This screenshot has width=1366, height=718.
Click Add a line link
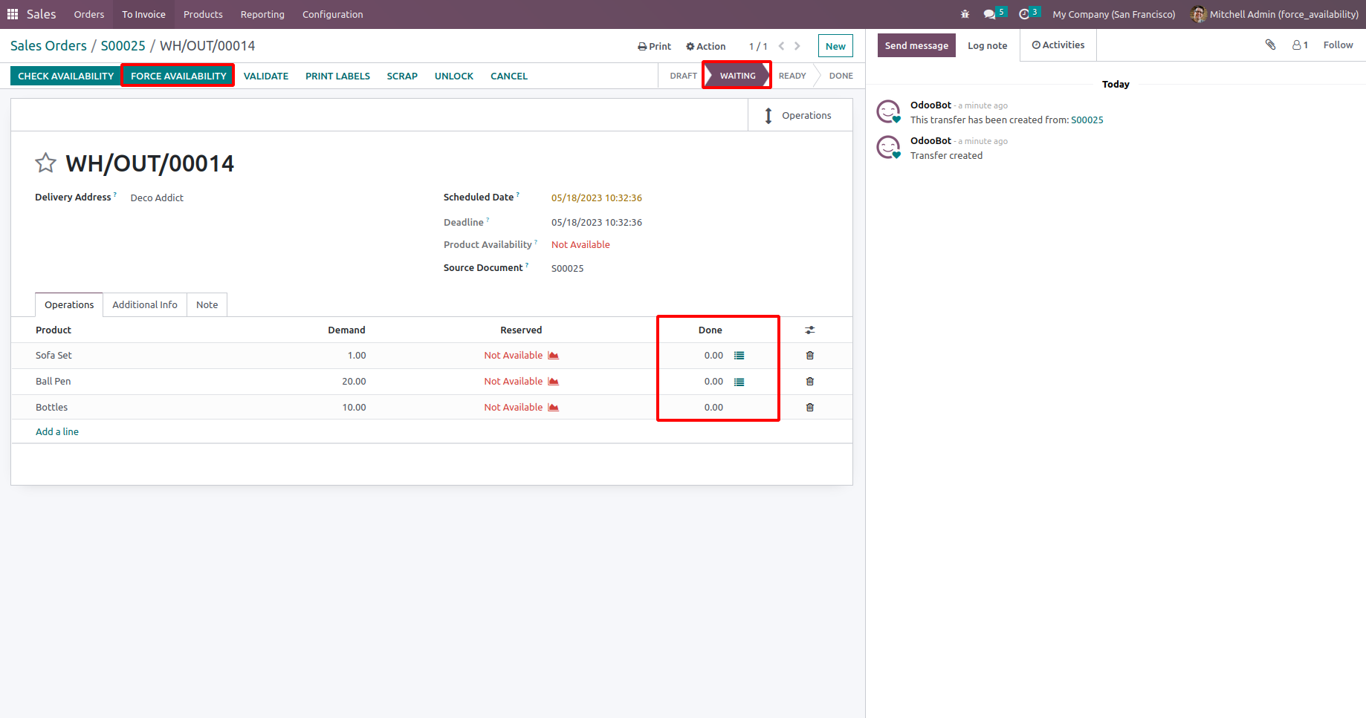tap(57, 431)
